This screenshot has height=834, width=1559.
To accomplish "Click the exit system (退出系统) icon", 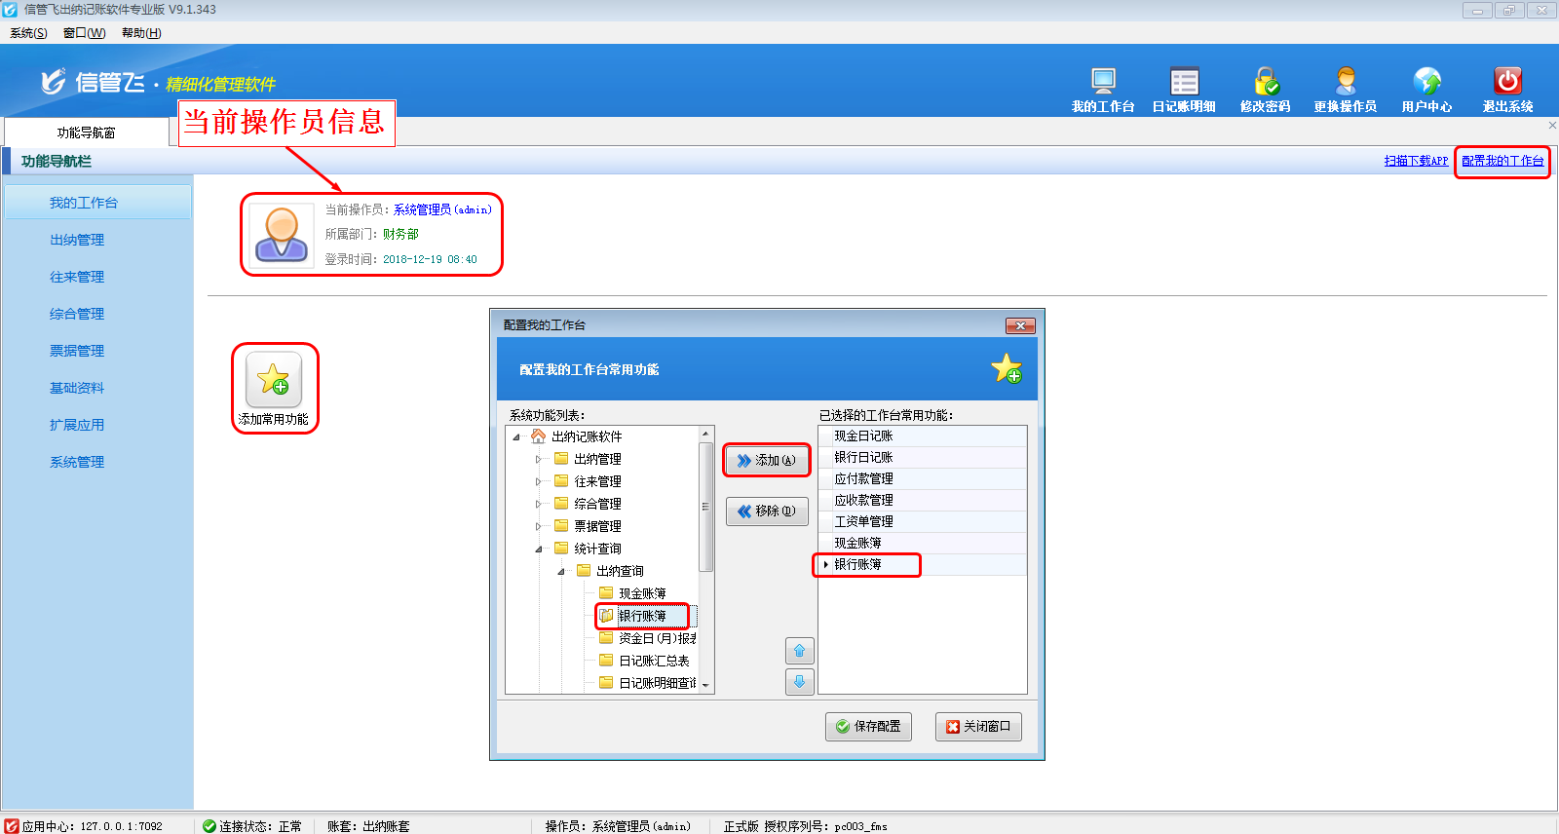I will [x=1507, y=82].
